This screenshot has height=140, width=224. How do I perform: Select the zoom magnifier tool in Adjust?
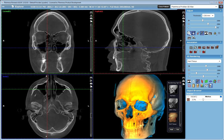point(189,33)
